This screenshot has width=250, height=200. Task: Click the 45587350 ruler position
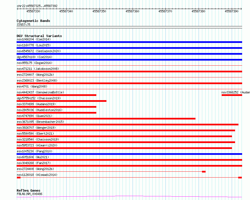[99, 11]
